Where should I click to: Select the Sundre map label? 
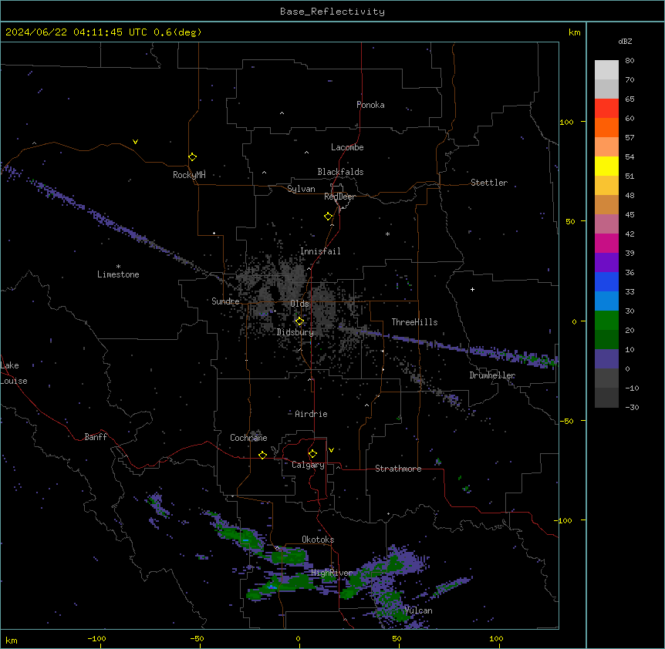[225, 301]
